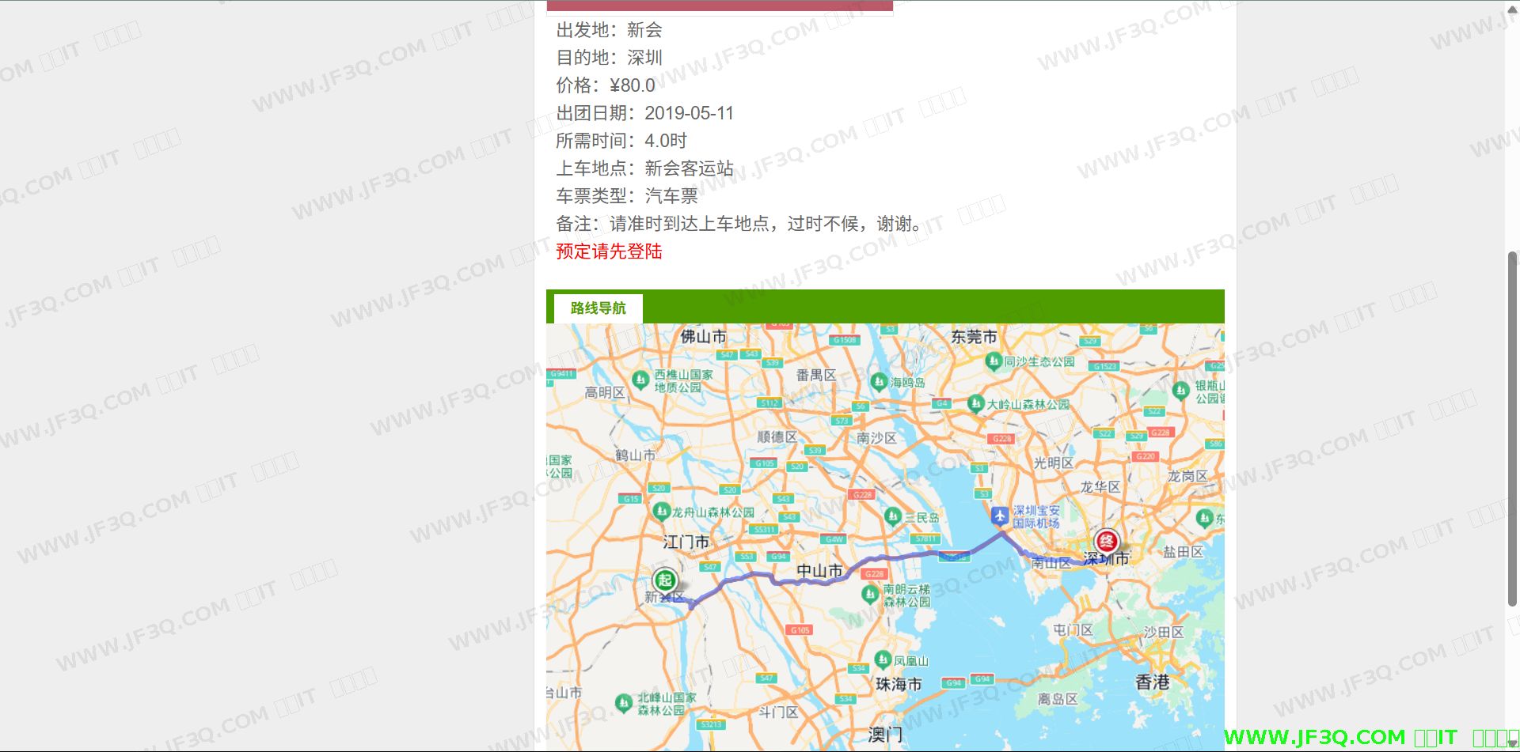Select the 南朗云梯森林公园 park icon
The image size is (1520, 752).
[x=871, y=594]
